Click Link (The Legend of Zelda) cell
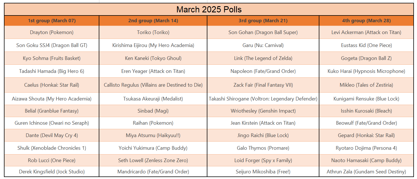The width and height of the screenshot is (417, 179). pyautogui.click(x=263, y=58)
